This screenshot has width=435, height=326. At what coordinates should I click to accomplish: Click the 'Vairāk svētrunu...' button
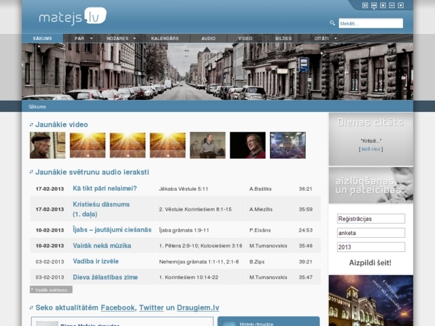click(x=51, y=290)
